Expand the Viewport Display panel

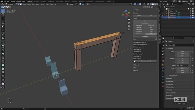(x=171, y=93)
